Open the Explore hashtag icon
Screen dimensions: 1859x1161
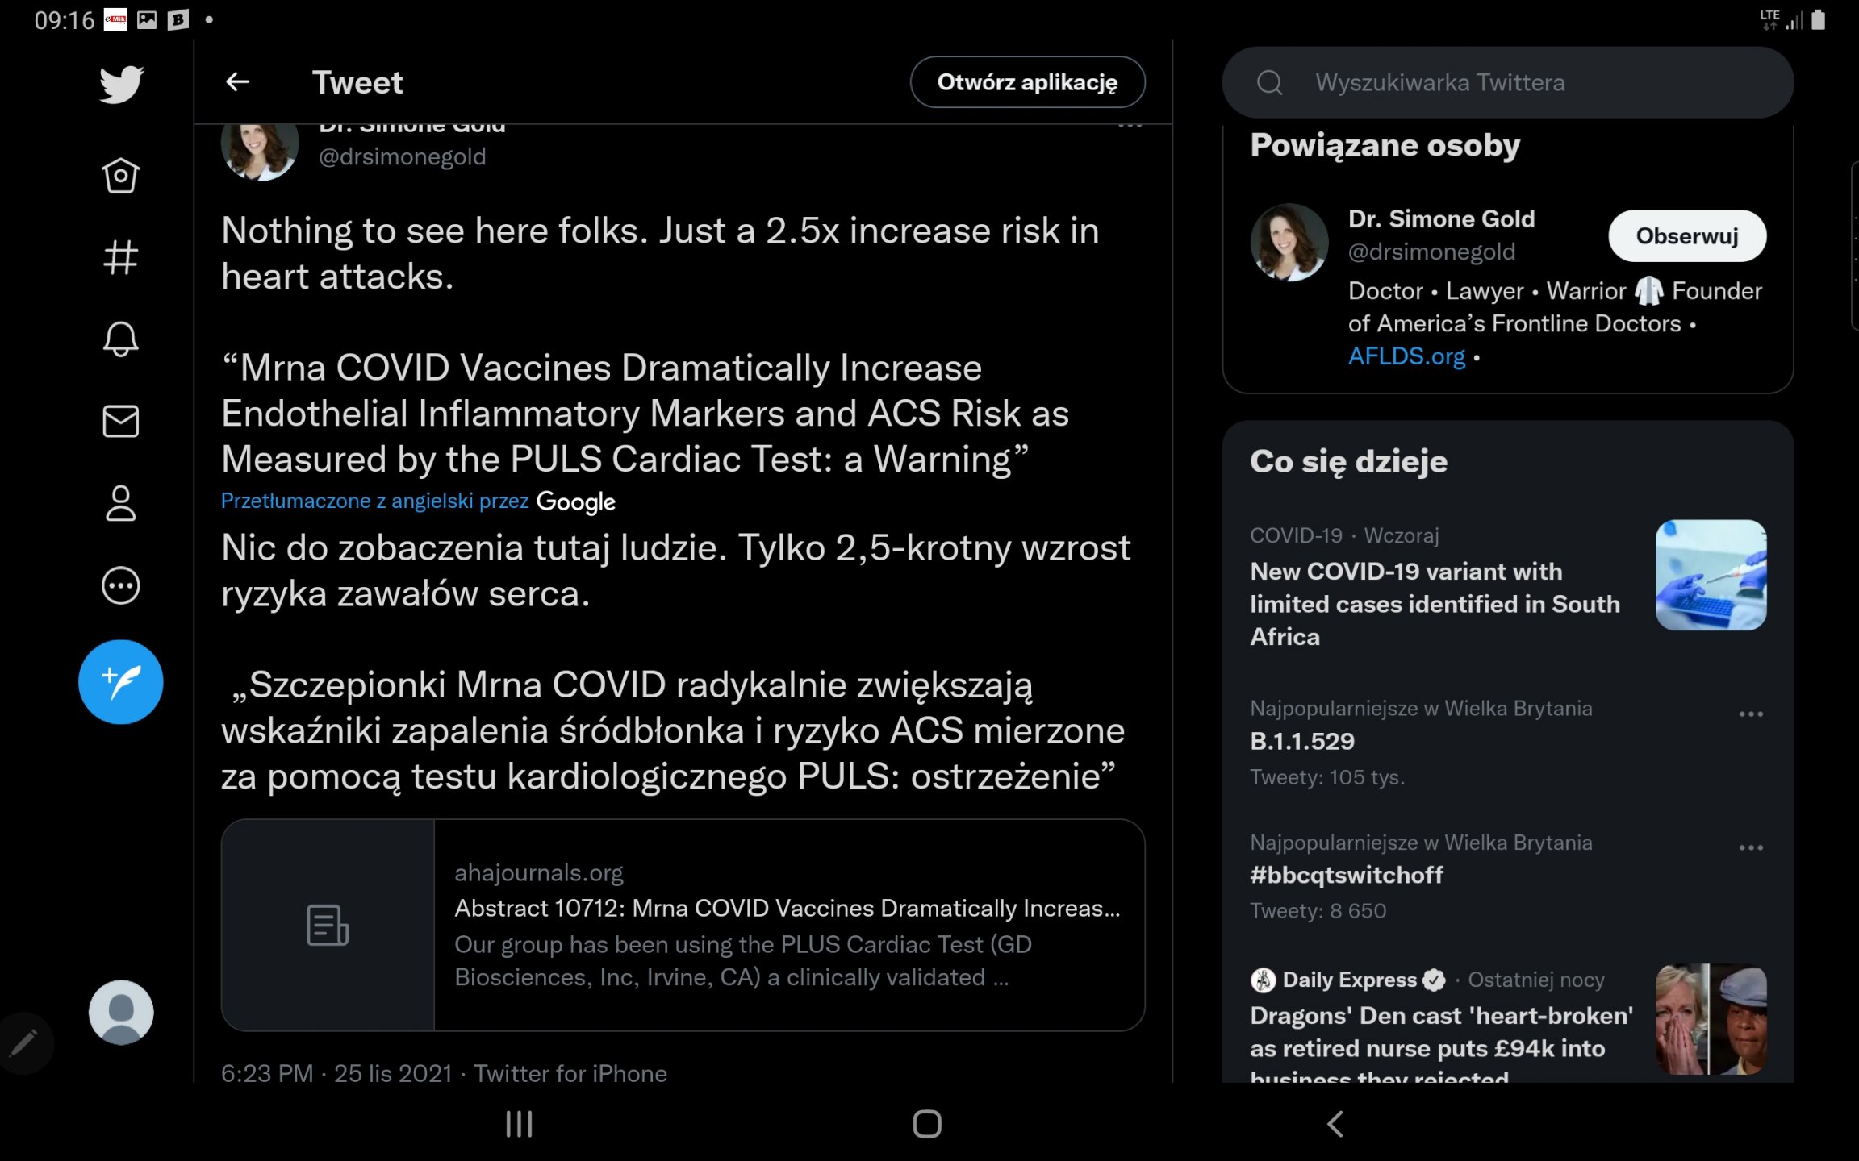(x=121, y=258)
